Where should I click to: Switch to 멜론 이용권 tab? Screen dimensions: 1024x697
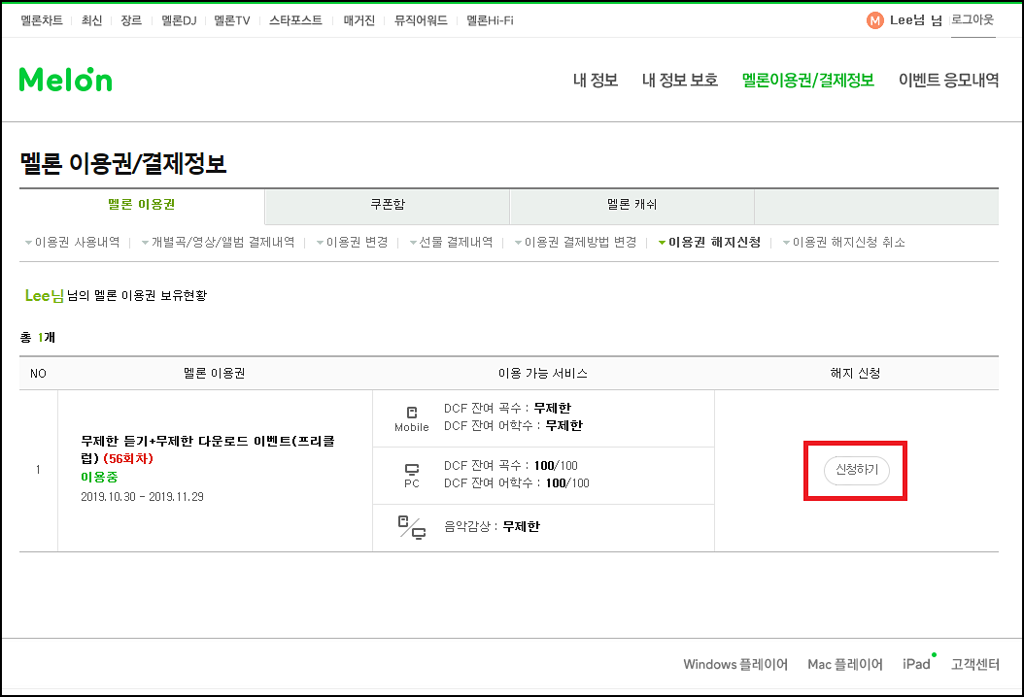click(142, 205)
